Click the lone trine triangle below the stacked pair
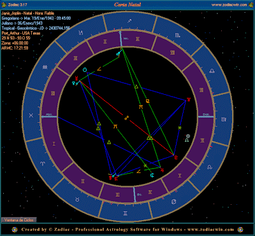The image size is (255, 236). tap(109, 142)
